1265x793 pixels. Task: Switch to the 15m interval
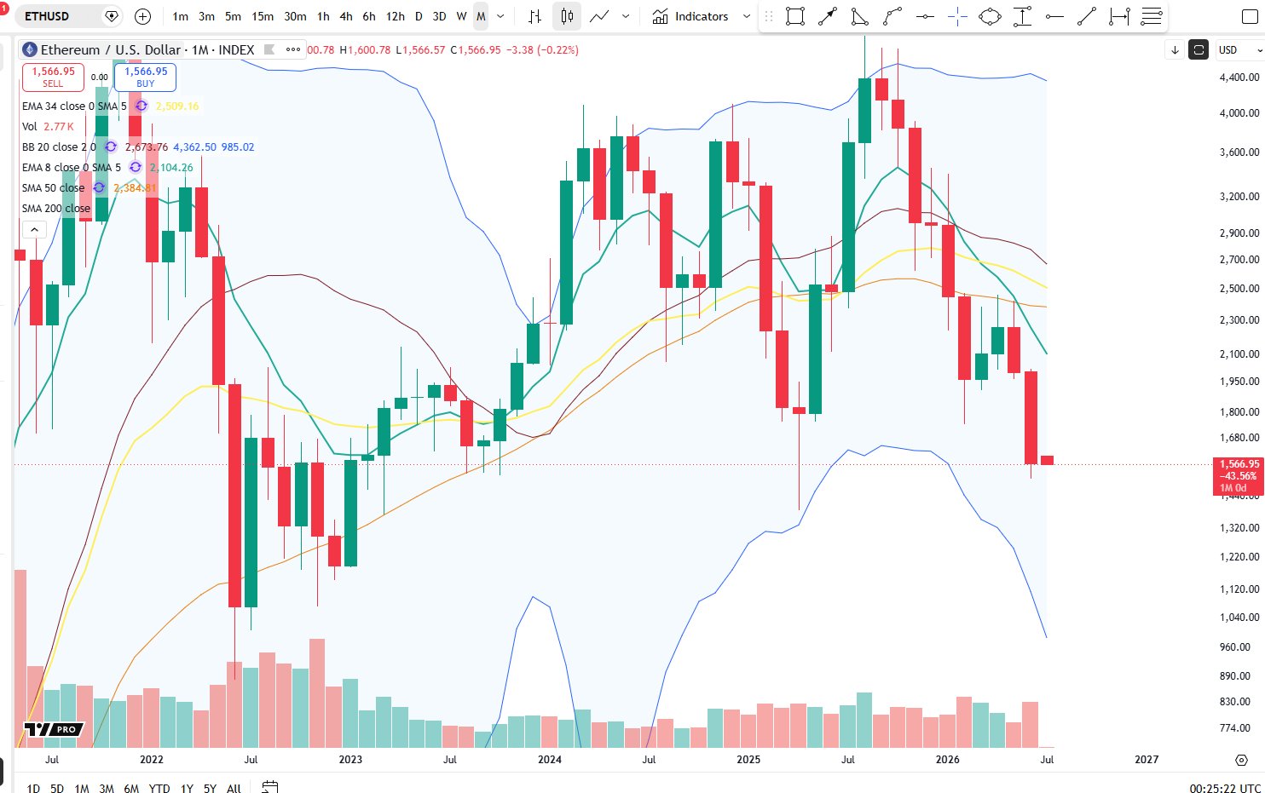coord(263,16)
